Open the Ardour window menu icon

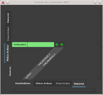[x=3, y=2]
